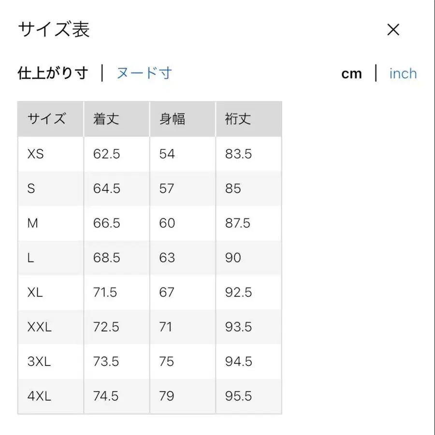Select the 仕上がり寸 tab

click(x=53, y=72)
